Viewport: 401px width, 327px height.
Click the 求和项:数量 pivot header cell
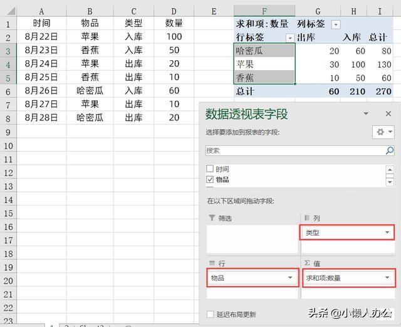coord(264,24)
